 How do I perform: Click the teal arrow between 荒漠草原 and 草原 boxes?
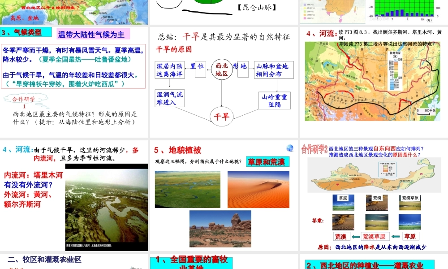[396, 236]
